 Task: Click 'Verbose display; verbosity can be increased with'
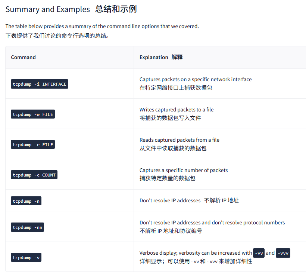point(196,253)
